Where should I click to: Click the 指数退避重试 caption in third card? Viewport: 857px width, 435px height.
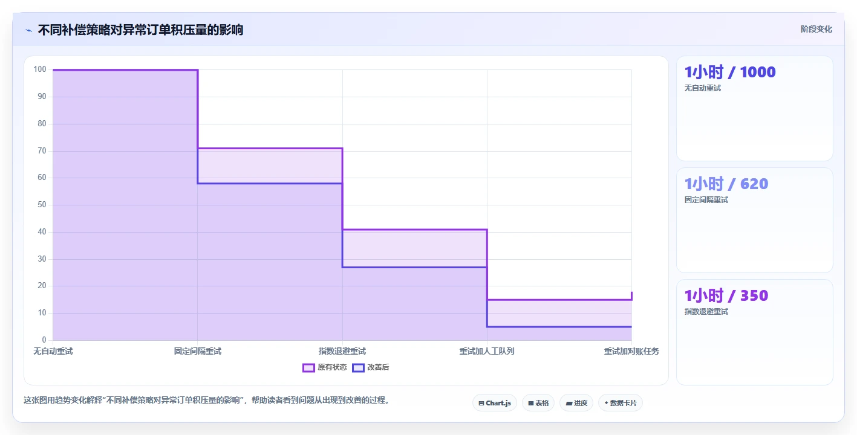pyautogui.click(x=706, y=312)
